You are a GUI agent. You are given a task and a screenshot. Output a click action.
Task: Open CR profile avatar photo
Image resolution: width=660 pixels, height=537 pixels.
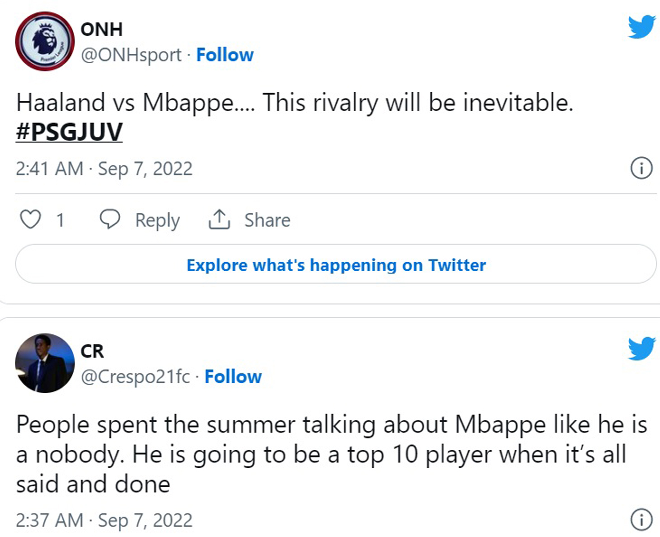point(45,363)
